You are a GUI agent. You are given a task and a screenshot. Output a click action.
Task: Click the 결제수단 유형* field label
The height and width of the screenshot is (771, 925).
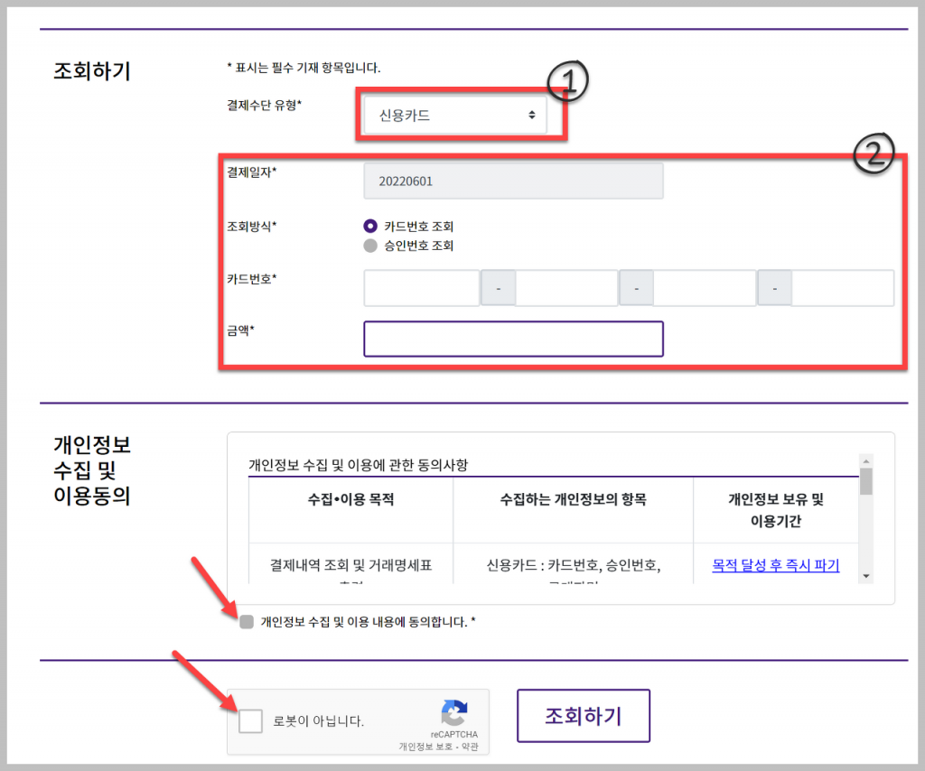265,105
